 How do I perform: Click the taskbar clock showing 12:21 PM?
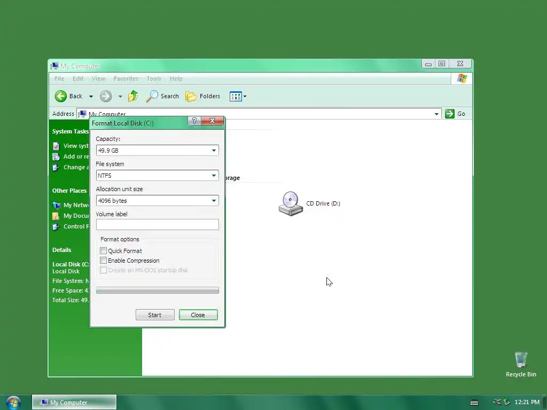point(527,403)
